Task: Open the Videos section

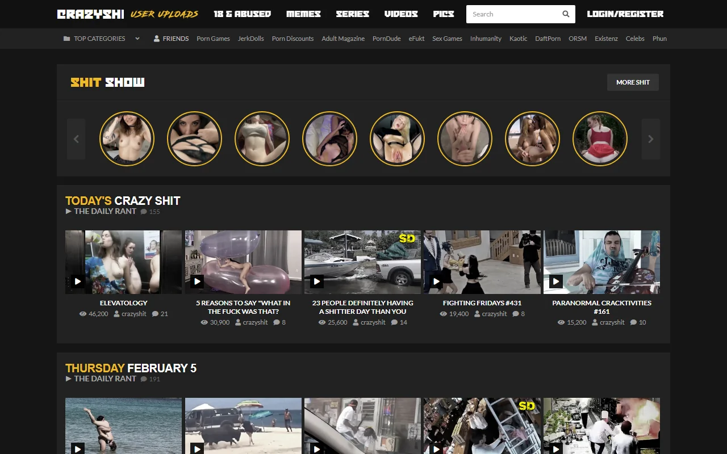Action: point(401,14)
